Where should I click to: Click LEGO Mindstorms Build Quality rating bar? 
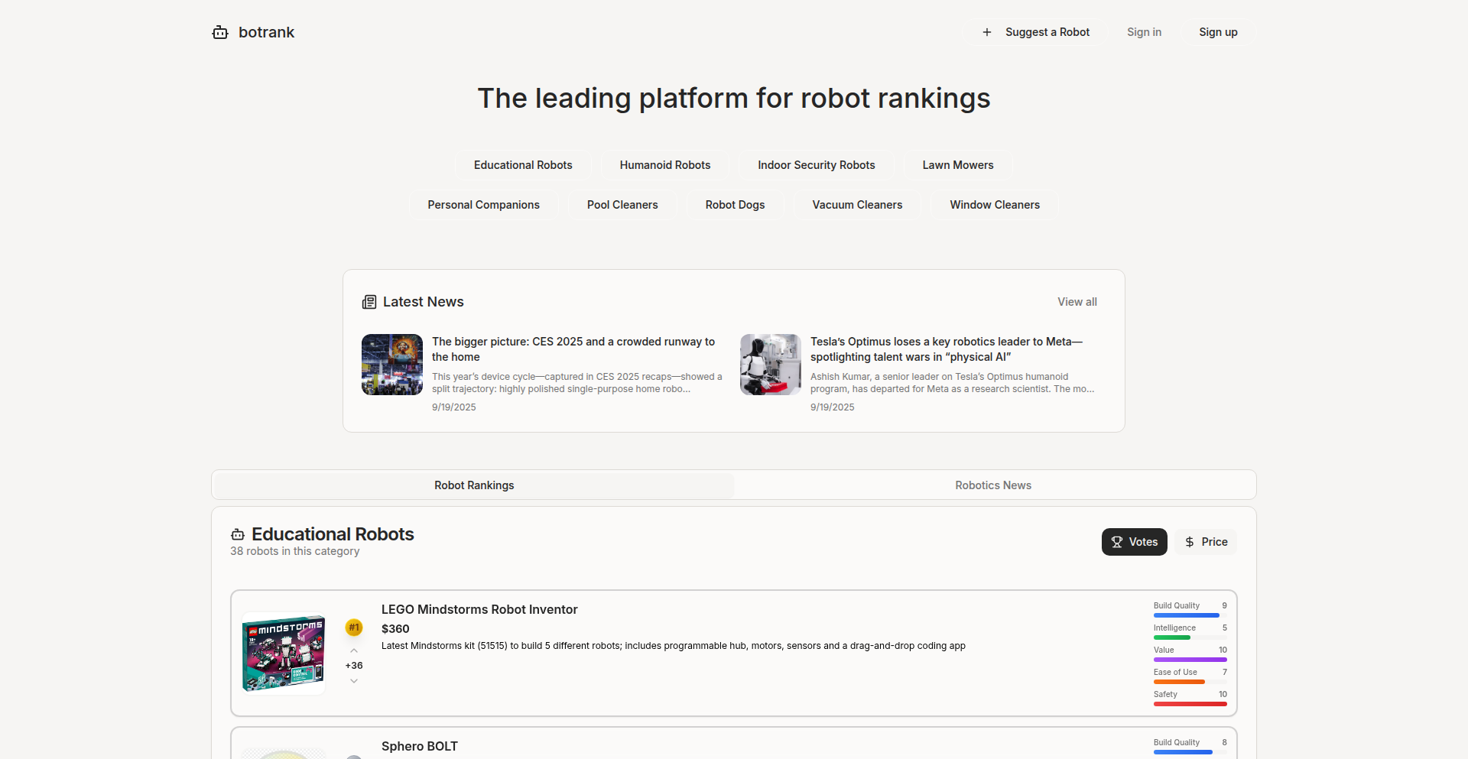click(x=1190, y=615)
